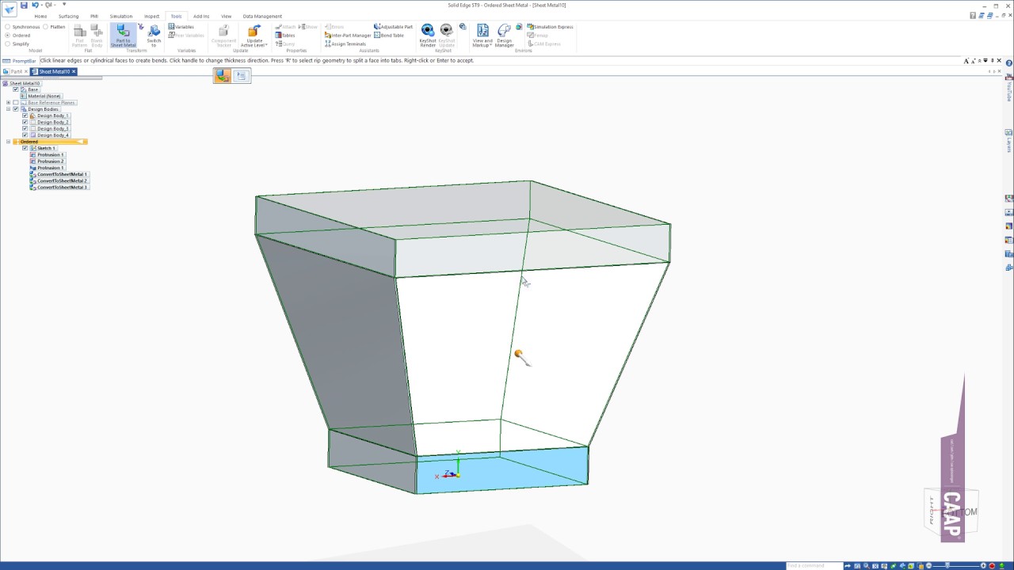This screenshot has width=1014, height=570.
Task: Expand the Base Reference Planes node
Action: [8, 103]
